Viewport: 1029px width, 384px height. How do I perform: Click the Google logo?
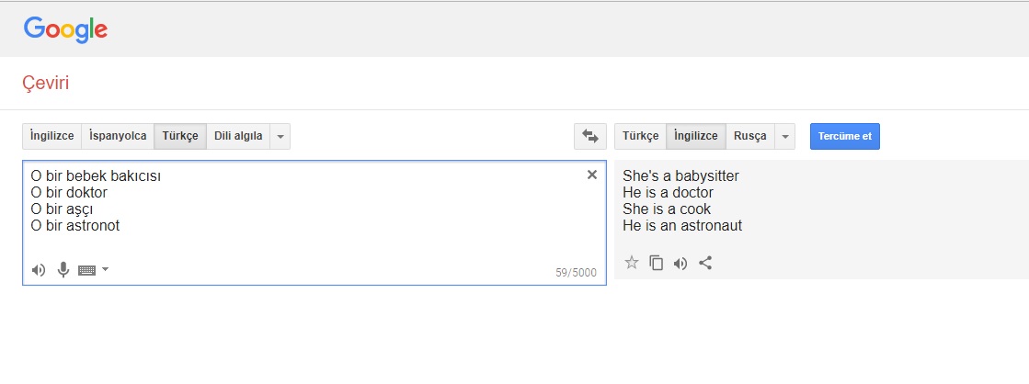coord(65,29)
